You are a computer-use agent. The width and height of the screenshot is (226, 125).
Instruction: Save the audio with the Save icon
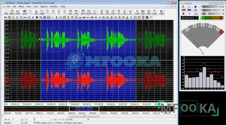(18, 12)
